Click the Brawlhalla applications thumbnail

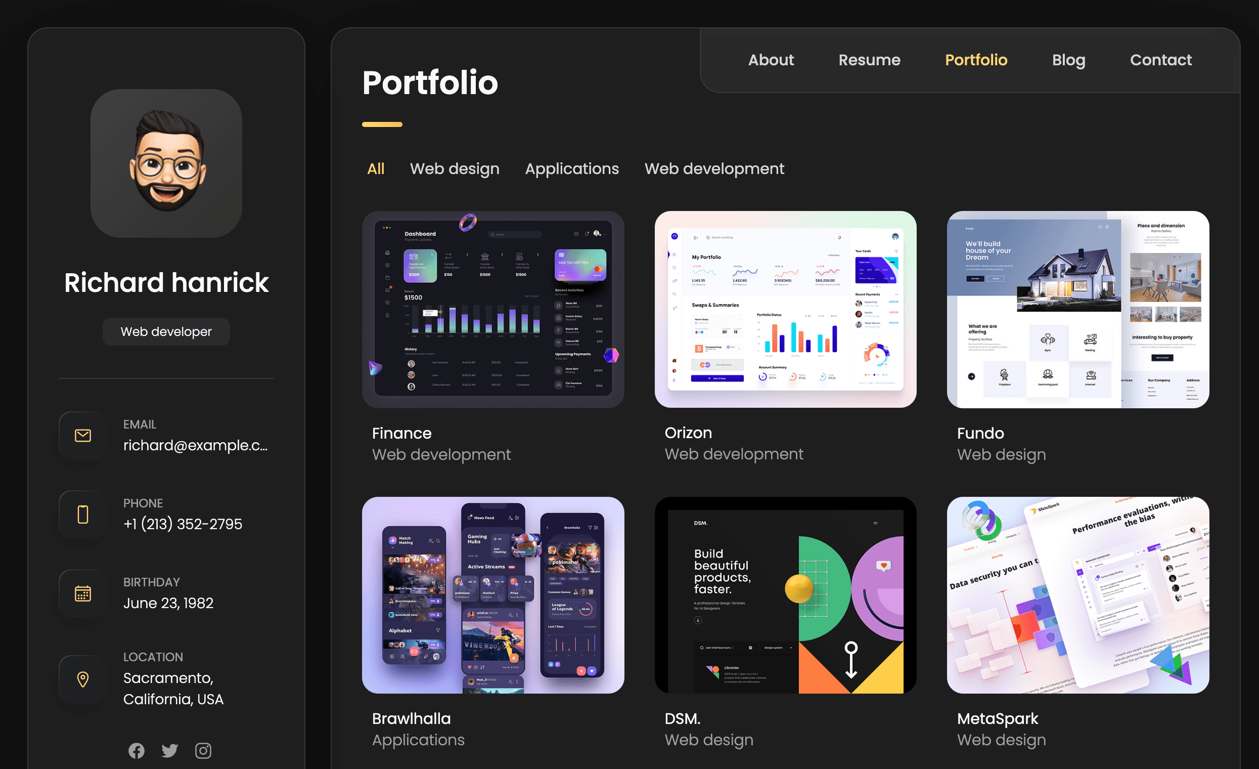(x=496, y=594)
